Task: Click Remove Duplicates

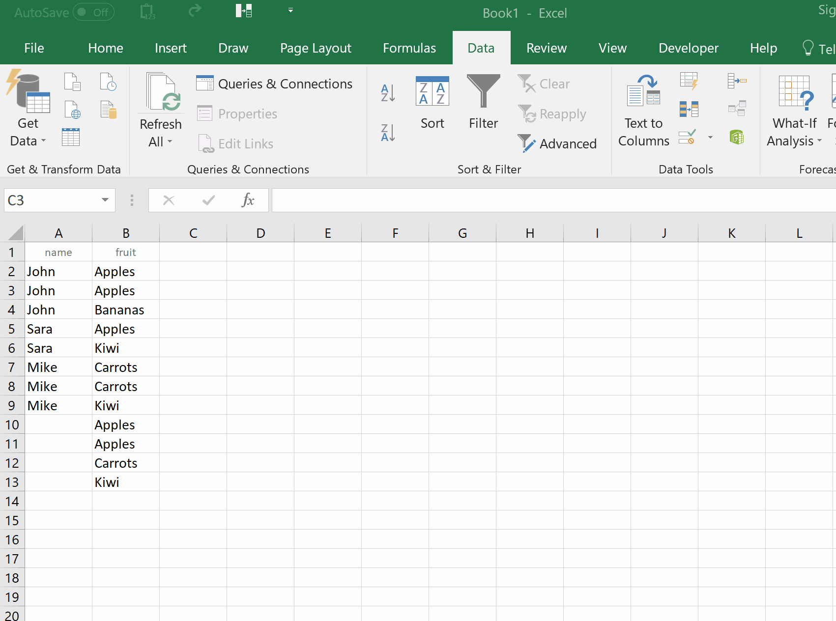Action: point(690,109)
